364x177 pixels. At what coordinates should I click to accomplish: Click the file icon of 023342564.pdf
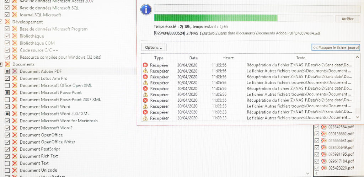click(323, 127)
